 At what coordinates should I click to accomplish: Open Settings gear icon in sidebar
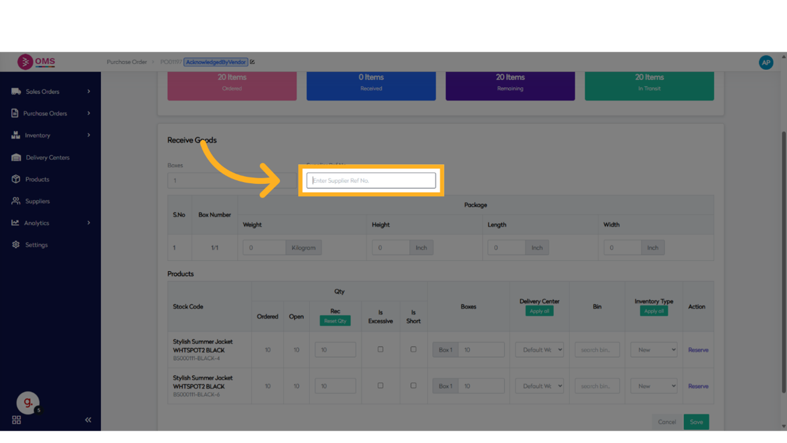tap(16, 245)
